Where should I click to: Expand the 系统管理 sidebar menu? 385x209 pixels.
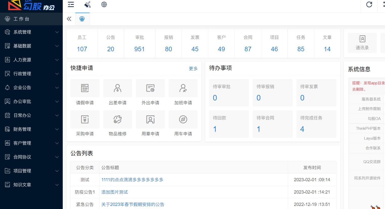click(22, 32)
